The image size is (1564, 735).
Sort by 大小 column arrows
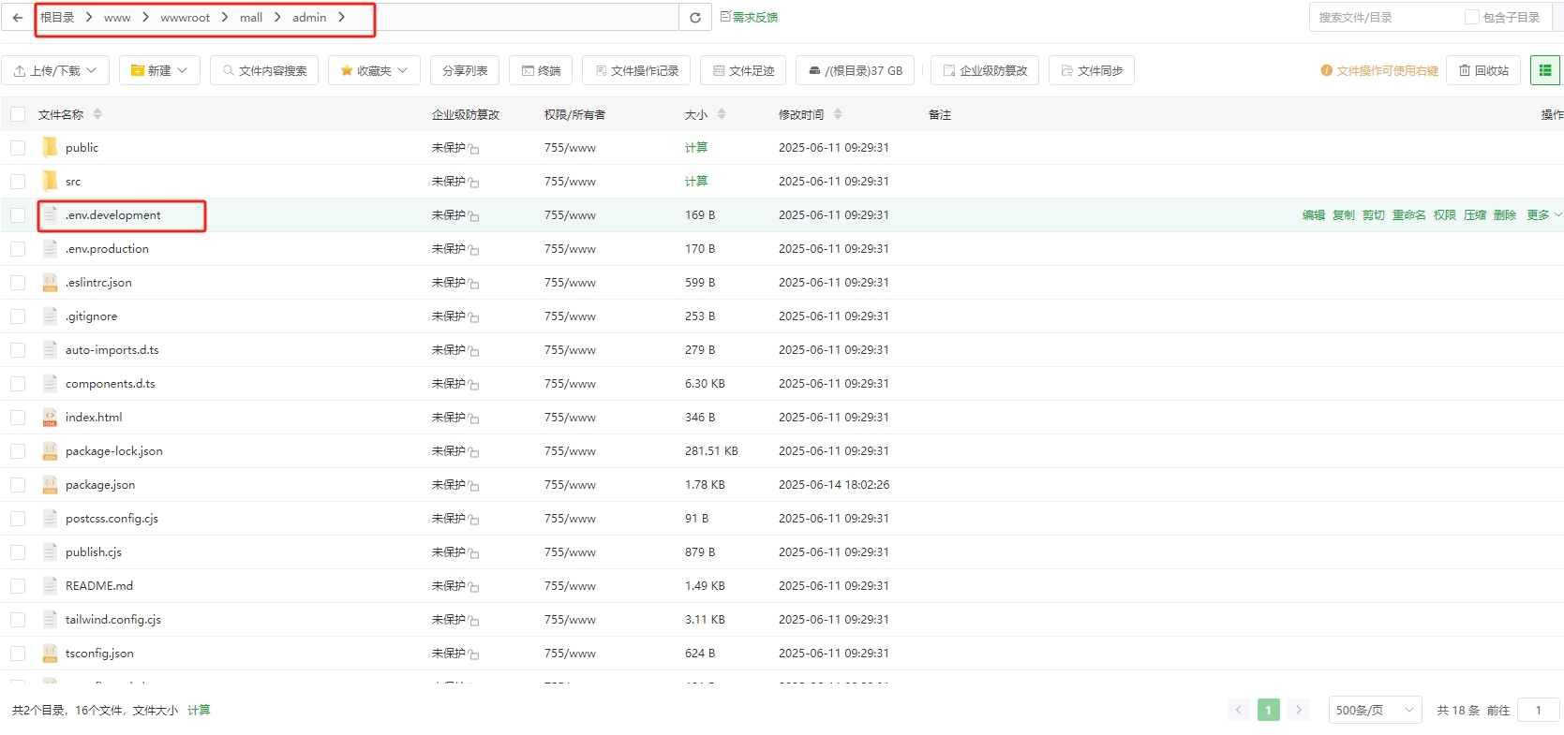(x=722, y=114)
